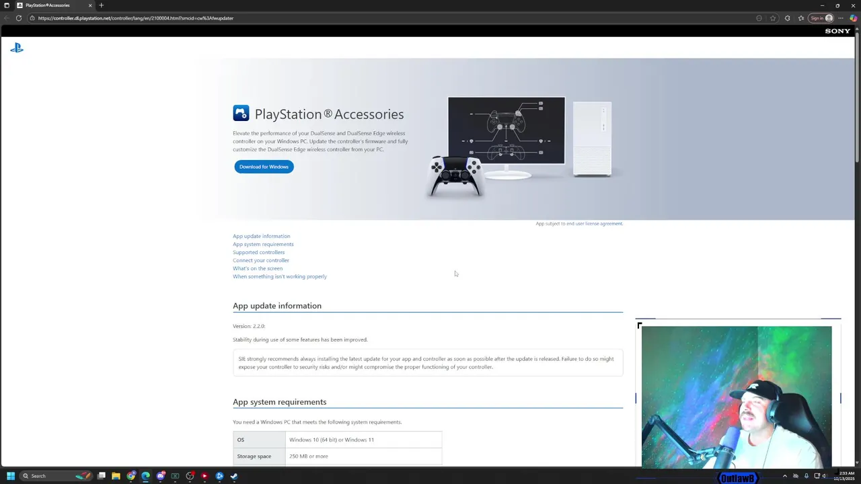Open the Copilot sidebar icon
The width and height of the screenshot is (861, 484).
[x=854, y=18]
